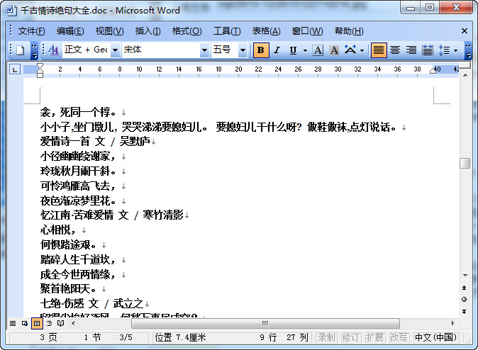This screenshot has height=350, width=478.
Task: Open the 表格(A) menu
Action: tap(266, 31)
